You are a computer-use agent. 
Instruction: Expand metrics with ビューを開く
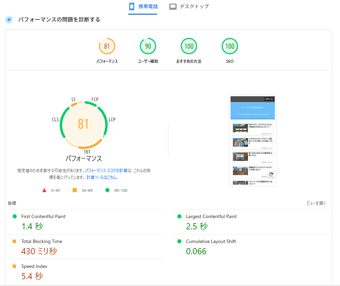pyautogui.click(x=316, y=203)
